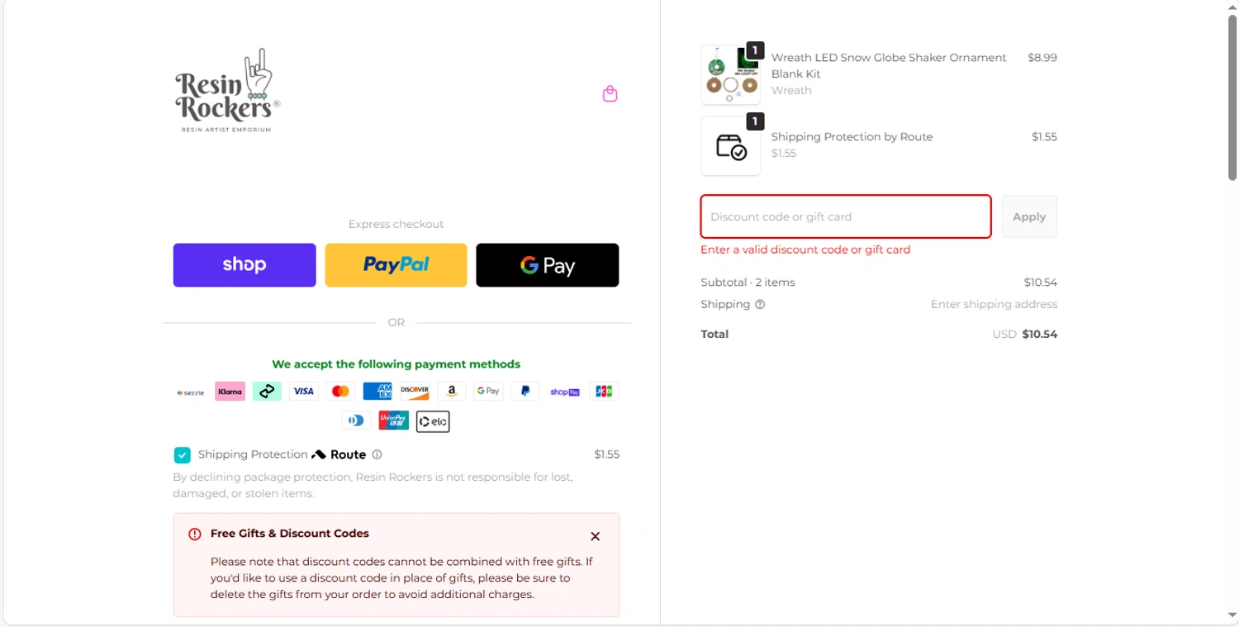Click the 'Express checkout' heading
The width and height of the screenshot is (1239, 627).
click(x=396, y=224)
